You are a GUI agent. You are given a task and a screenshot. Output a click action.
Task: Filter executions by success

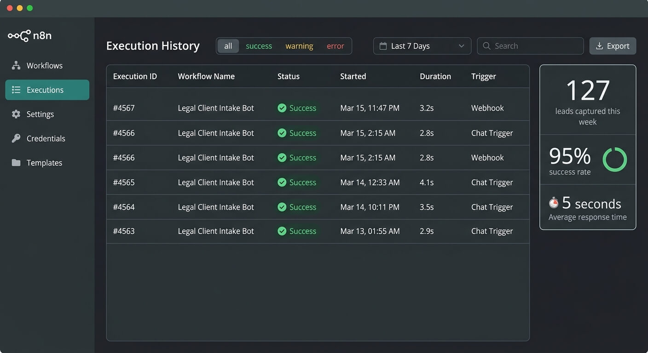click(x=259, y=46)
